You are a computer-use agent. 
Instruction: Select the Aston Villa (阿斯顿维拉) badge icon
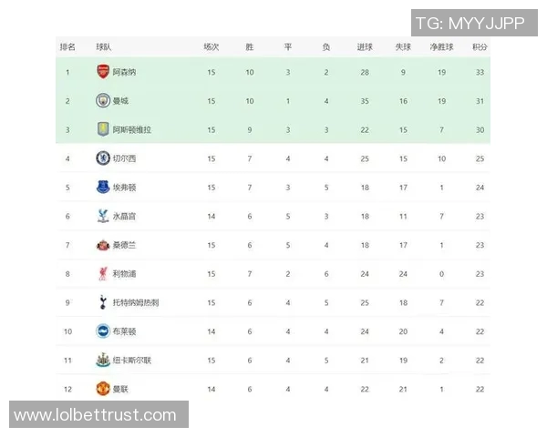pos(103,130)
